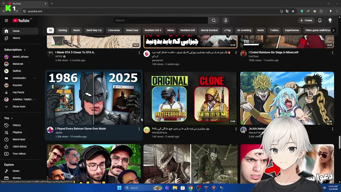
Task: Open Chrome three-dot menu
Action: (x=337, y=11)
